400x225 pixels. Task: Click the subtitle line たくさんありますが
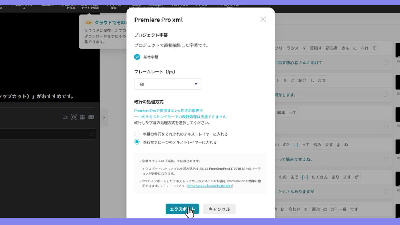pyautogui.click(x=296, y=191)
